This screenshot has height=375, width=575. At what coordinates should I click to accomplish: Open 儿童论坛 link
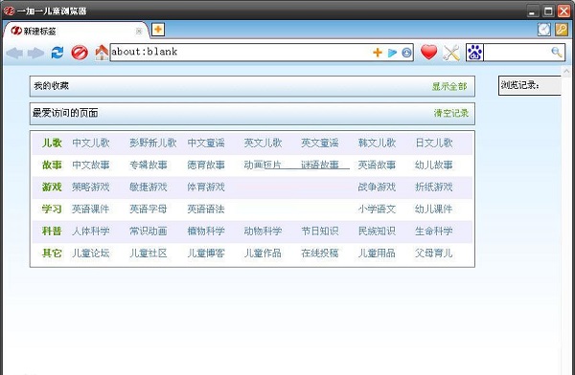[91, 253]
